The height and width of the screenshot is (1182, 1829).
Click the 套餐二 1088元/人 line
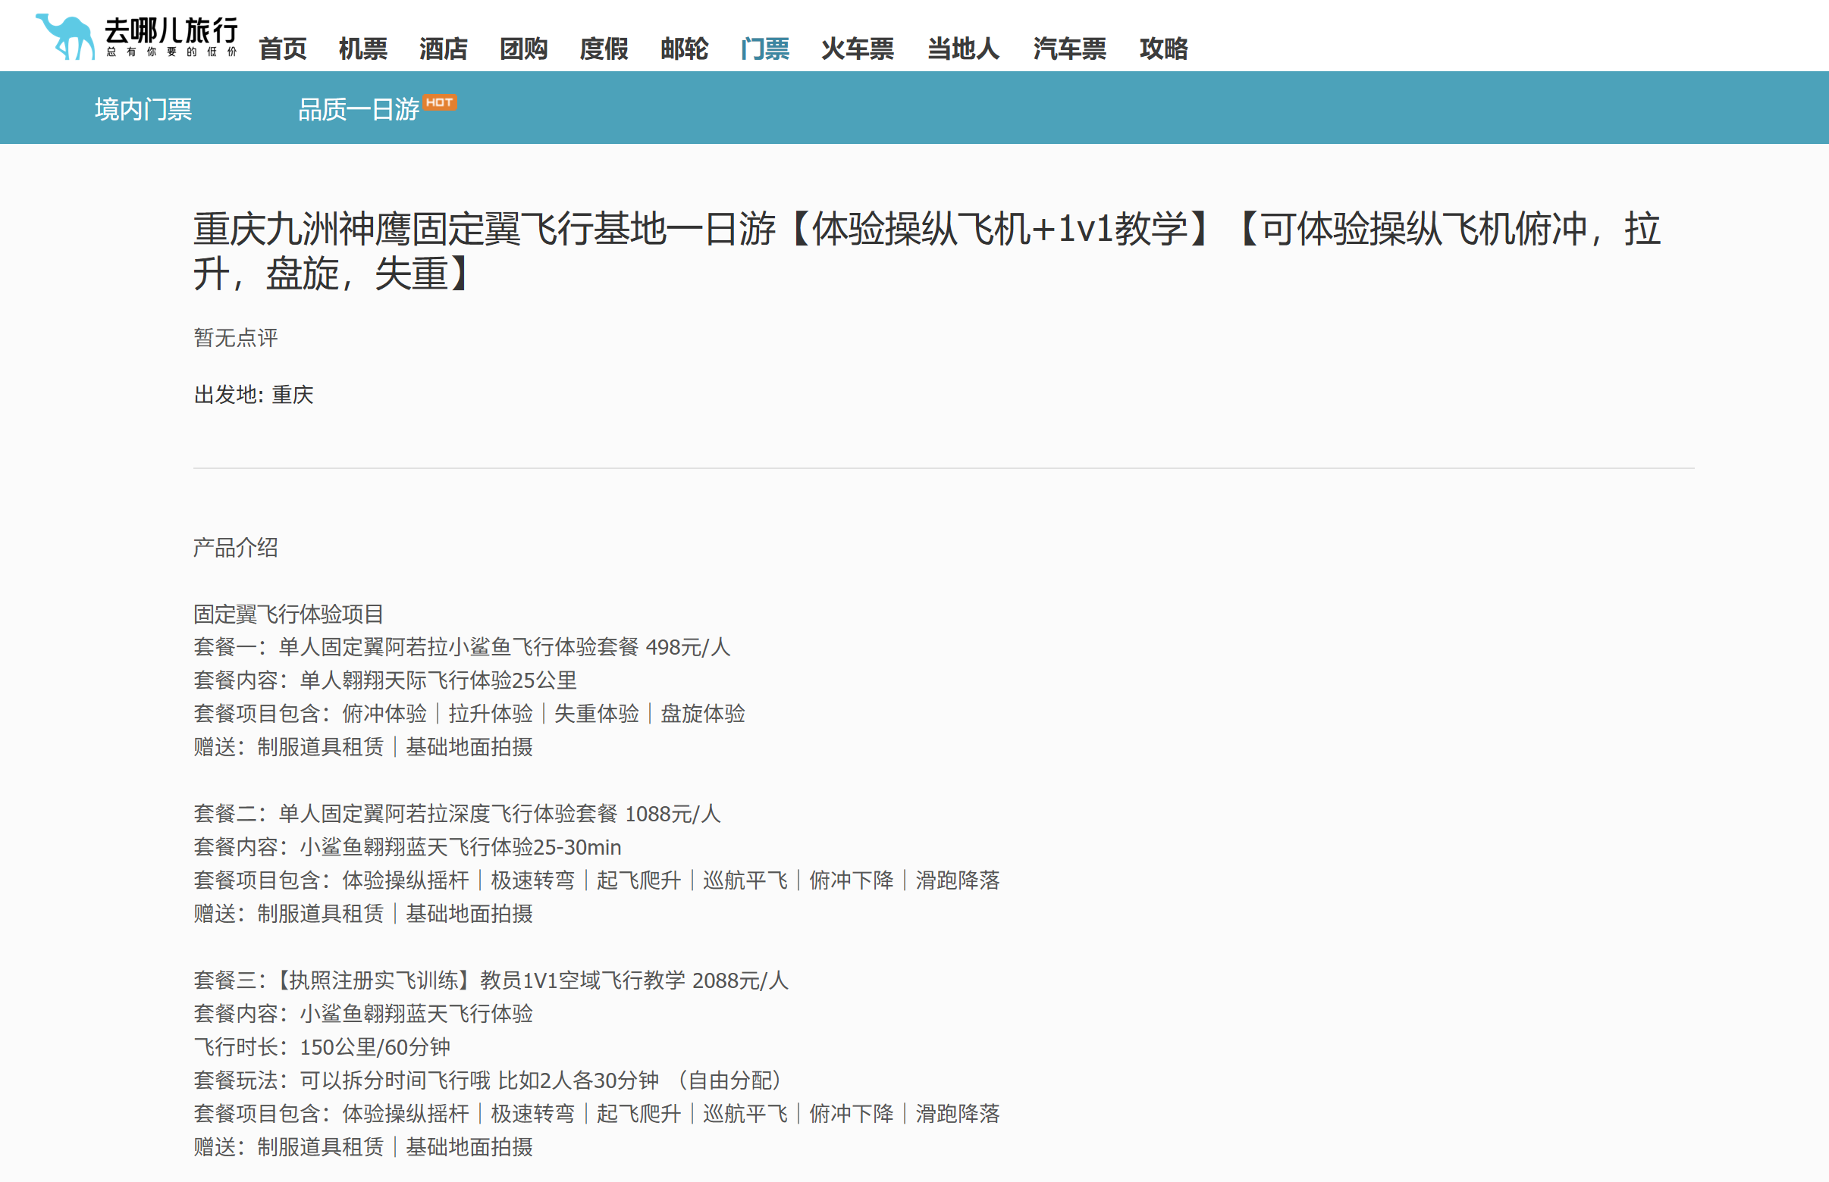457,814
